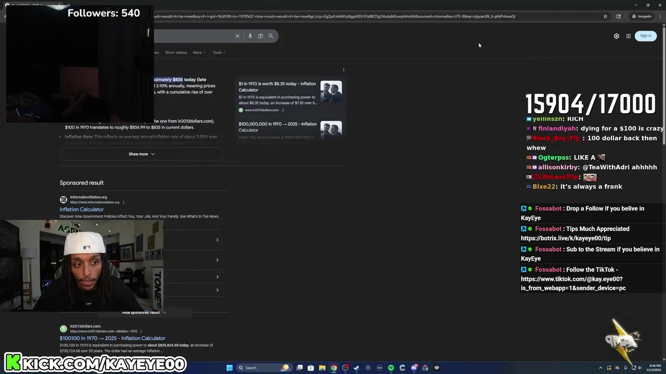Open Windows Start menu
The width and height of the screenshot is (666, 374).
pyautogui.click(x=229, y=368)
